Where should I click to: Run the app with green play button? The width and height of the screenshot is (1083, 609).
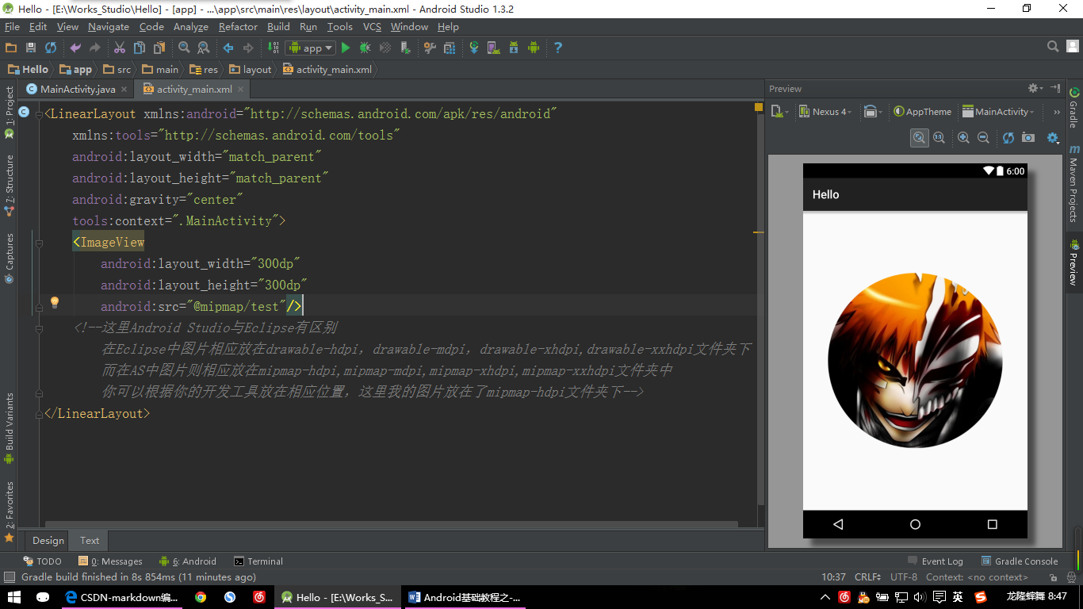(346, 48)
